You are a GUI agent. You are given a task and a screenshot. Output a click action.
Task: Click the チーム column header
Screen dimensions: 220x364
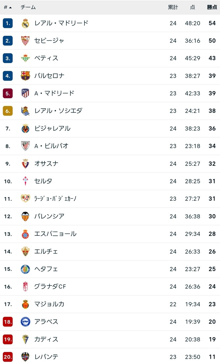pos(28,7)
